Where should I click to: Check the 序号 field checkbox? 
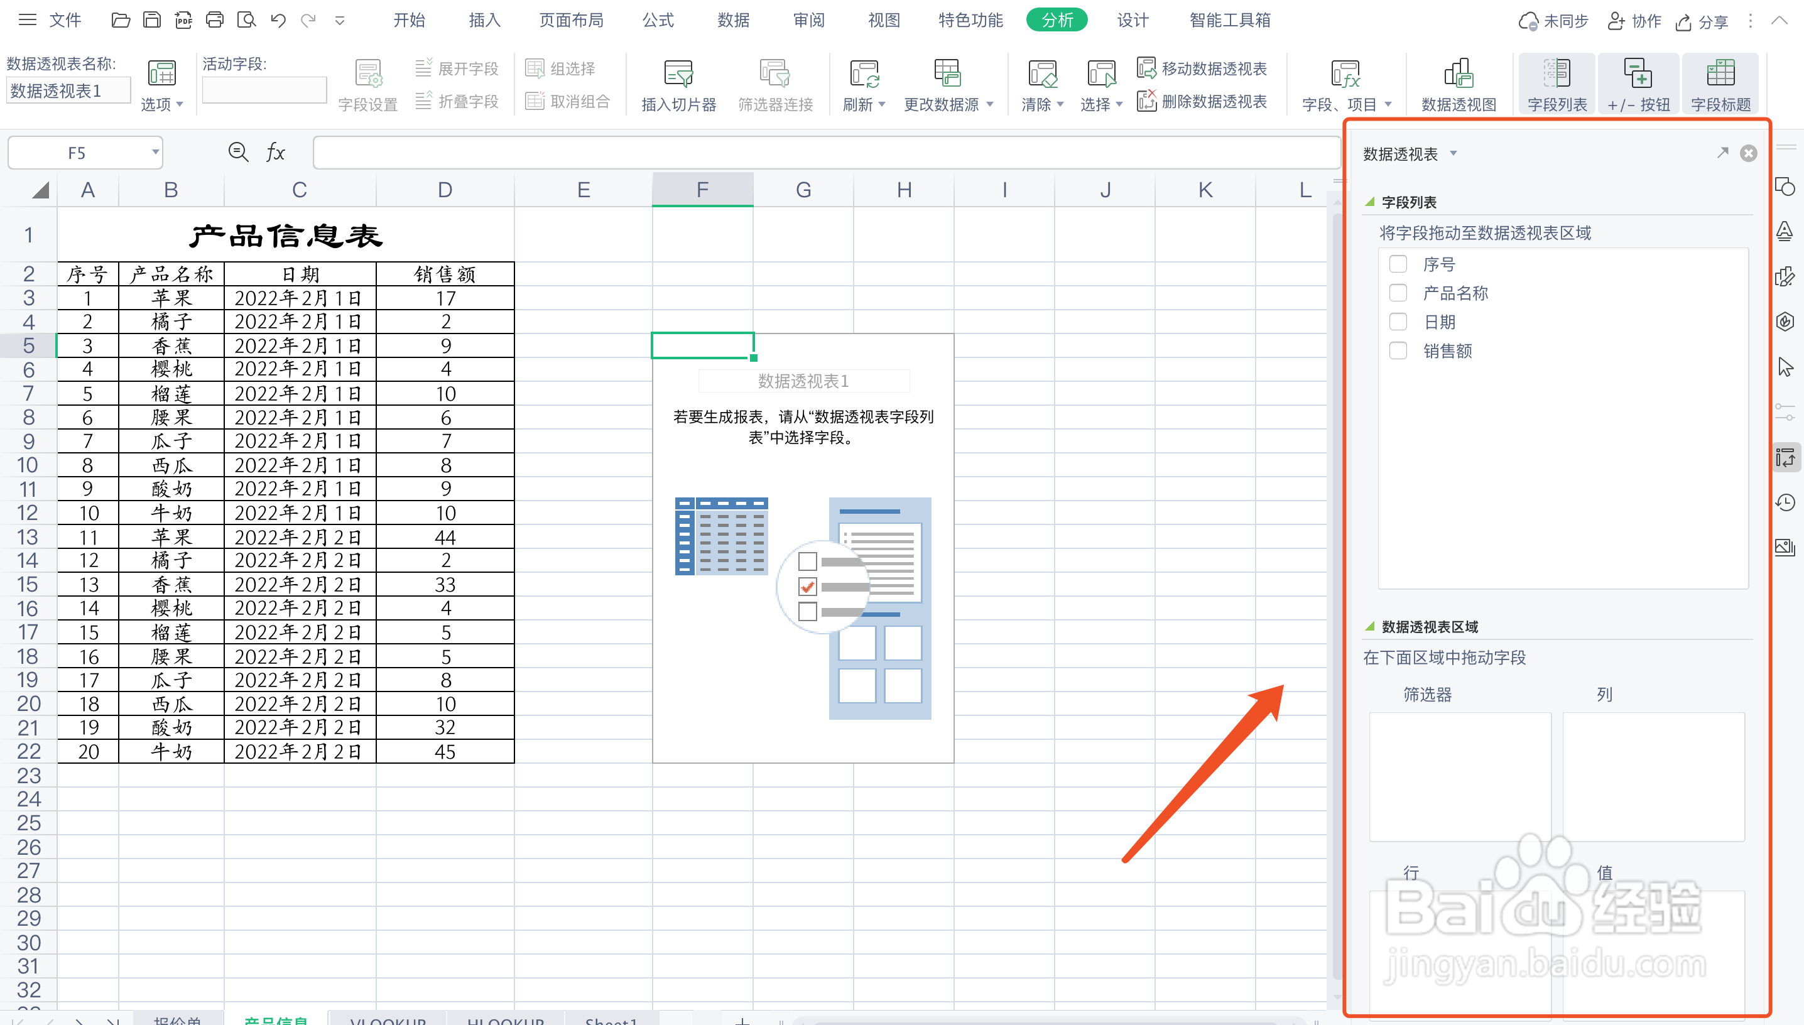coord(1398,264)
